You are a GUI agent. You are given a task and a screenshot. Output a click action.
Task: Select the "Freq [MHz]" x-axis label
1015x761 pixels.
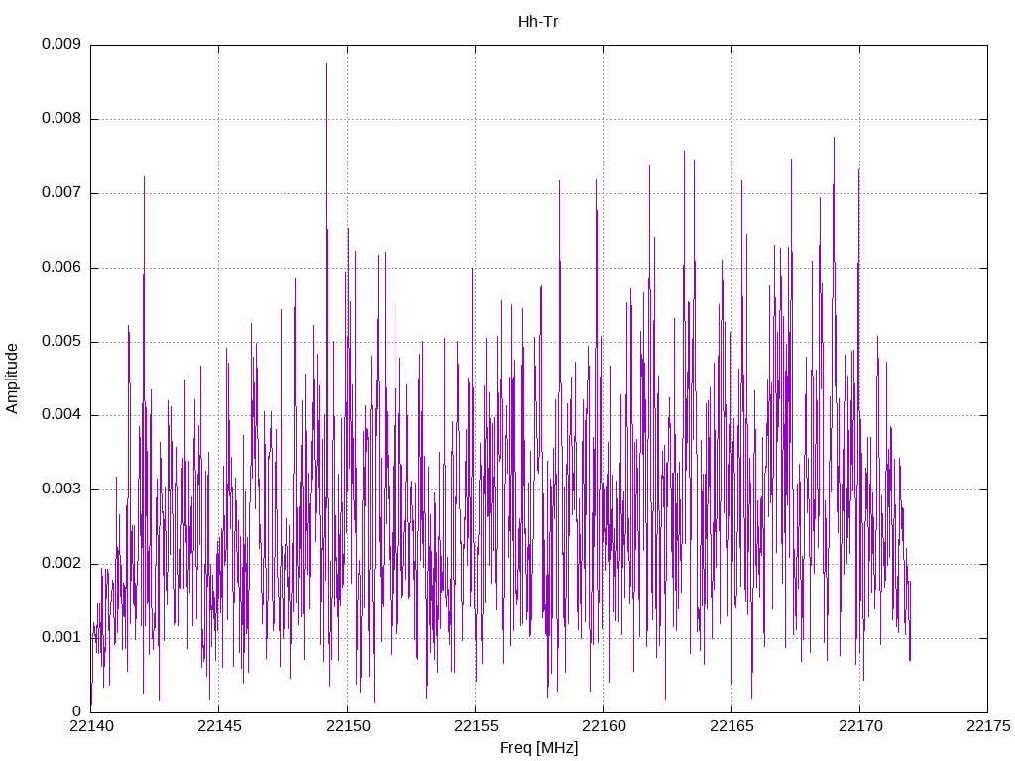point(538,748)
